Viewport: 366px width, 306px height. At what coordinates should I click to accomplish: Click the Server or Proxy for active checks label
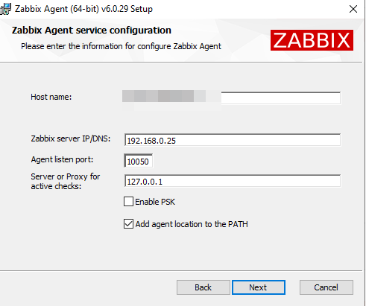[x=66, y=181]
